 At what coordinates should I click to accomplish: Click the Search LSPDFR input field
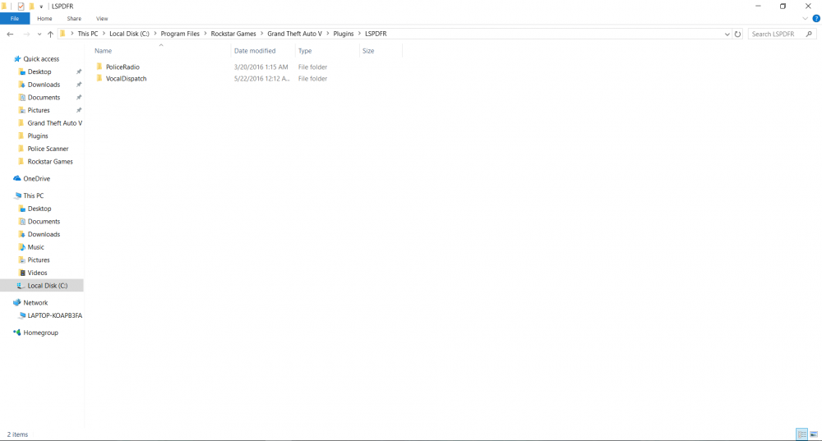pos(776,34)
